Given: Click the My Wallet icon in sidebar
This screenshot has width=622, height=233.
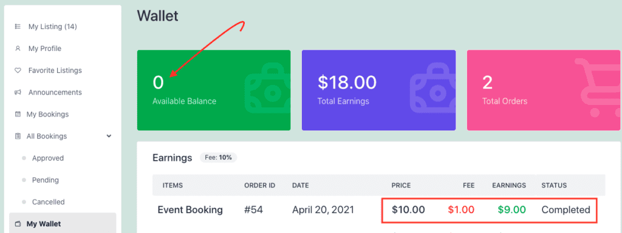Looking at the screenshot, I should click(18, 224).
